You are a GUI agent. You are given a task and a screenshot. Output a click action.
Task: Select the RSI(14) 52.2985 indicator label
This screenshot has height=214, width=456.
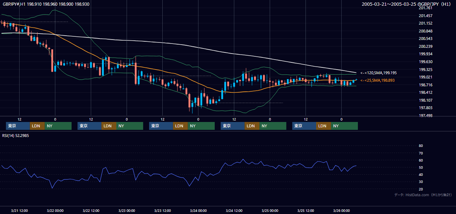pyautogui.click(x=16, y=135)
